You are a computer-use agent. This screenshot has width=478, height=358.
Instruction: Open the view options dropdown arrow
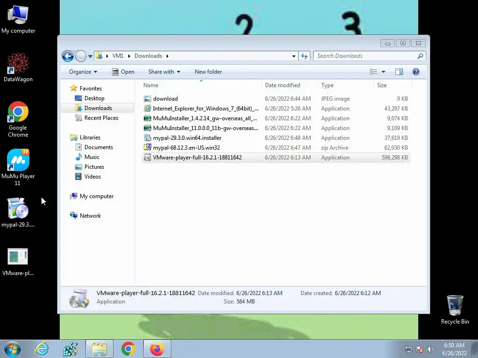384,72
